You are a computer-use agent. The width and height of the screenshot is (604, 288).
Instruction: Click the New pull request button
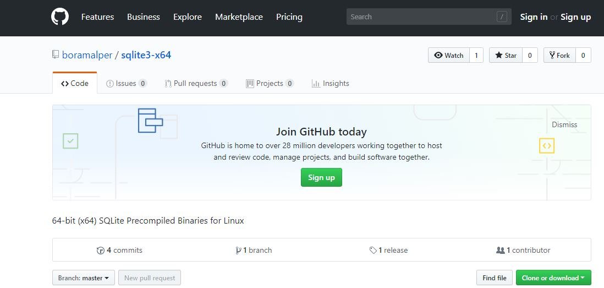[150, 278]
